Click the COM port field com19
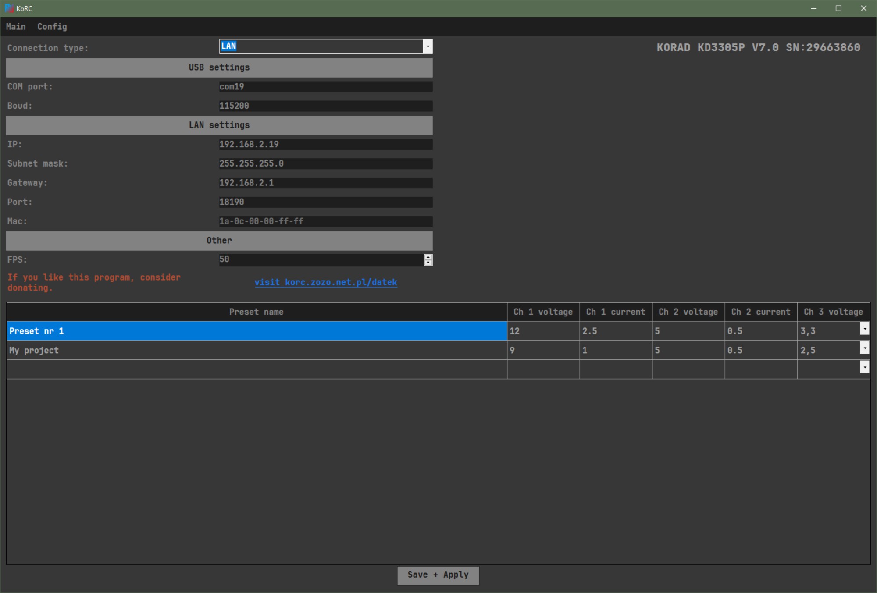Viewport: 877px width, 593px height. click(326, 87)
